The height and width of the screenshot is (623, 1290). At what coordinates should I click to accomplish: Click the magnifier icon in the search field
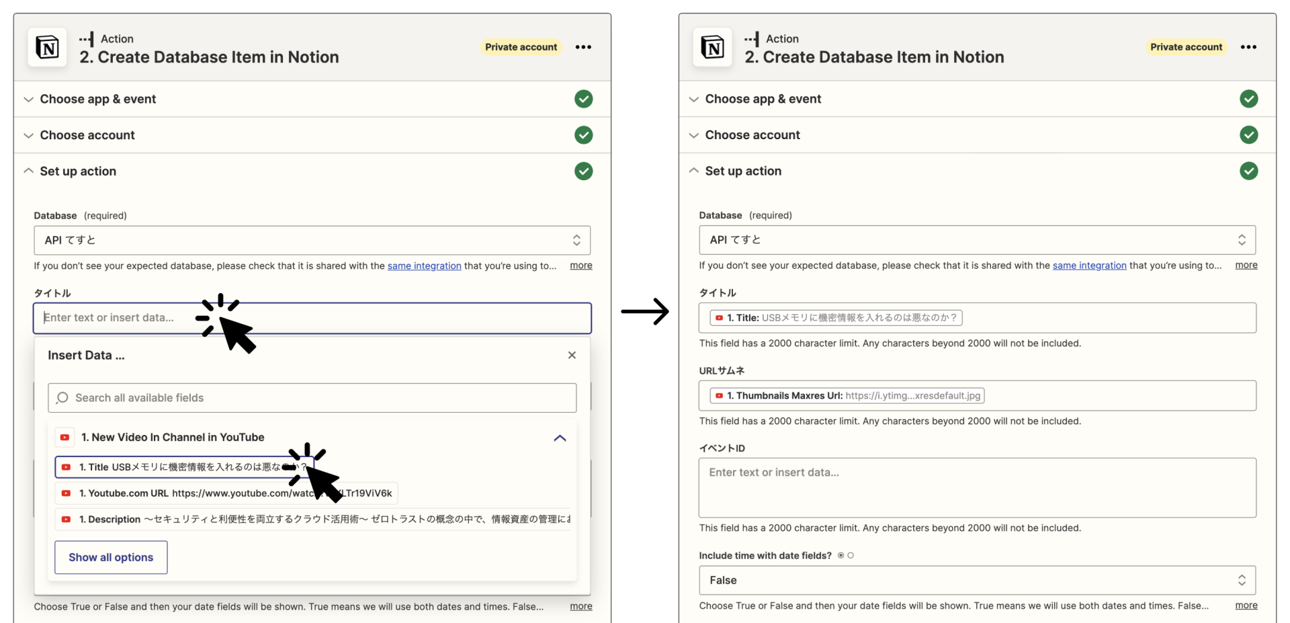[62, 397]
